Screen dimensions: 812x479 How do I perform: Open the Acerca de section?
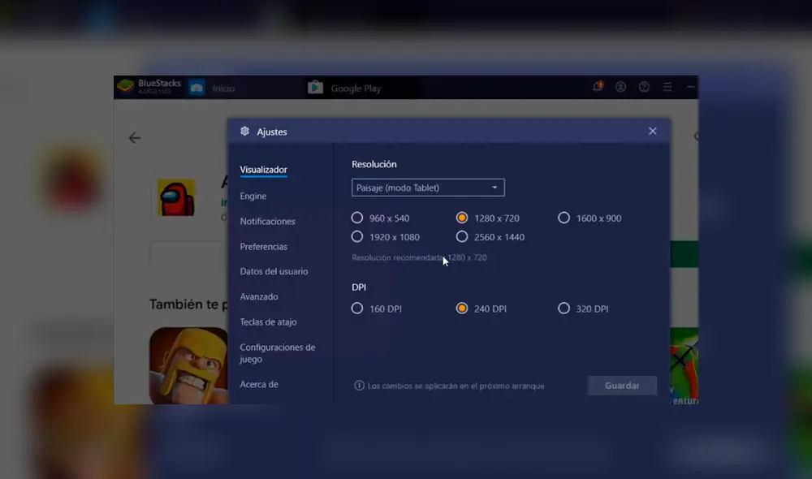(258, 384)
